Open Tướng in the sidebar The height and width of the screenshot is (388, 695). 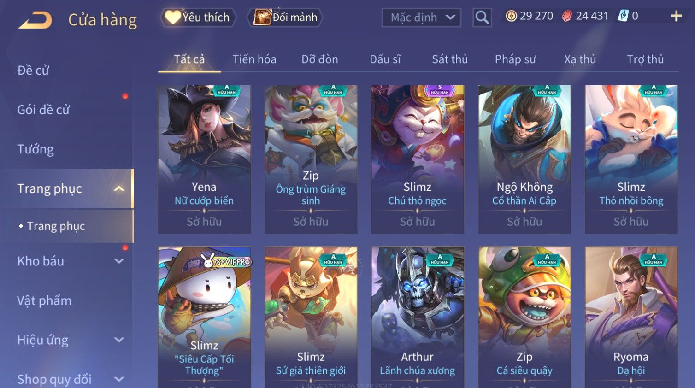[35, 149]
